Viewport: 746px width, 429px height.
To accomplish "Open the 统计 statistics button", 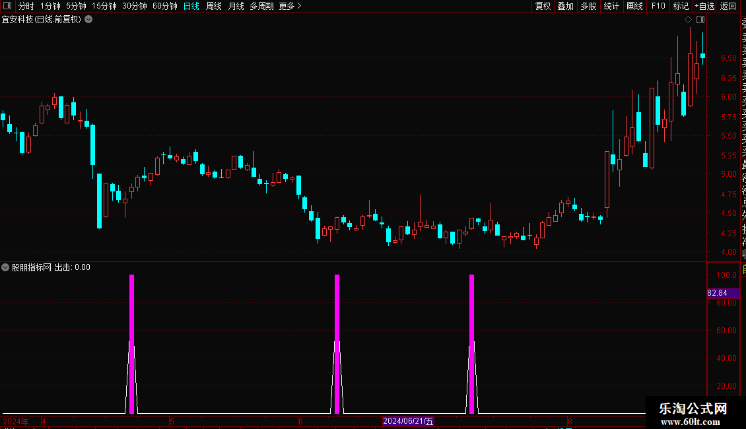I will click(611, 6).
